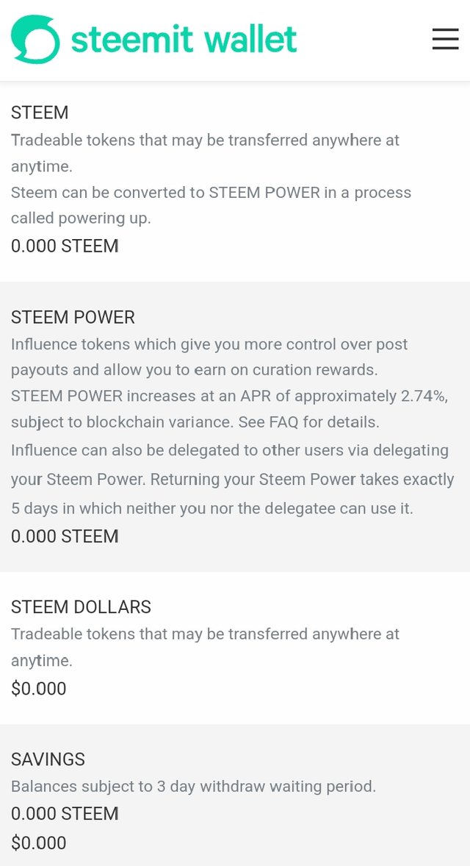
Task: Click the STEEM tradeable tokens description
Action: 205,153
